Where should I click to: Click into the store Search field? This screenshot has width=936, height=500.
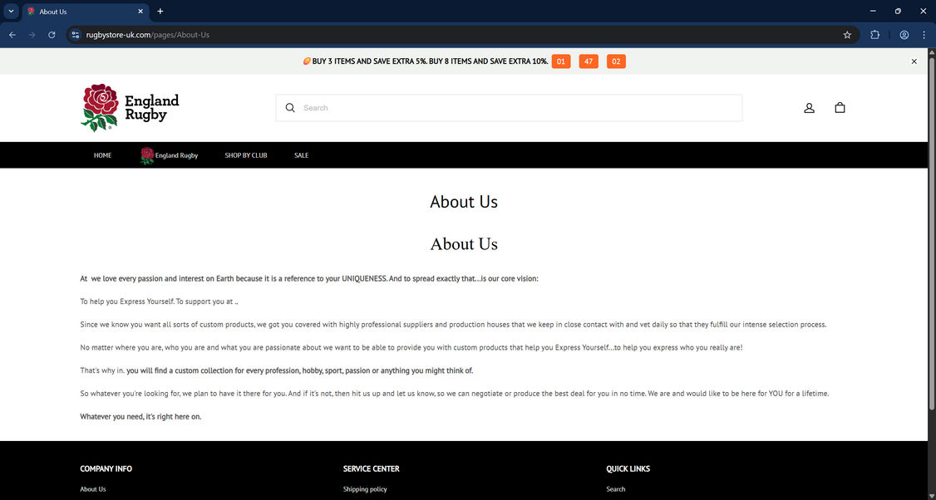tap(510, 108)
